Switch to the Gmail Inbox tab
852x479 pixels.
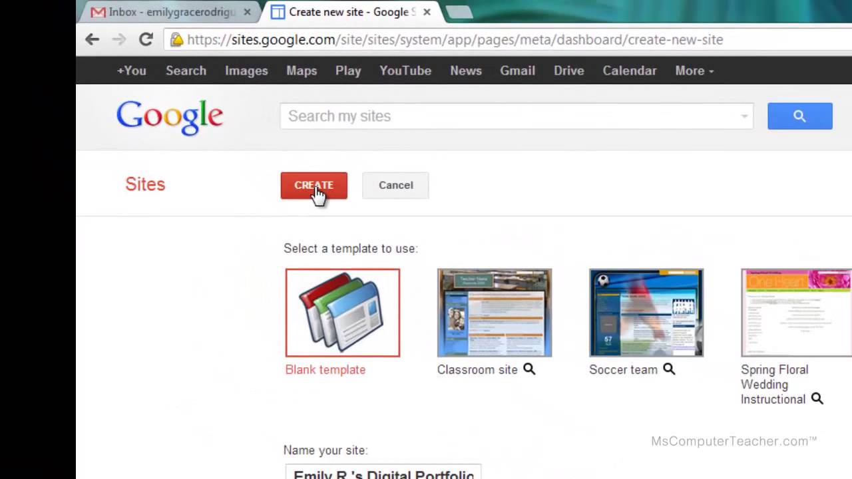click(170, 12)
